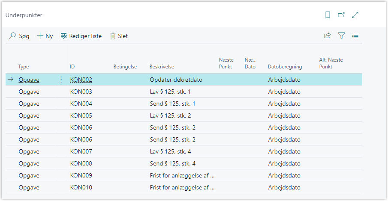The width and height of the screenshot is (388, 201).
Task: Toggle the list view layout icon
Action: [355, 36]
